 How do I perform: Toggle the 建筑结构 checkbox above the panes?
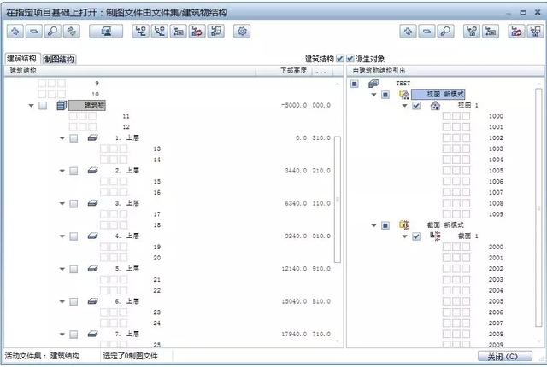pos(340,59)
